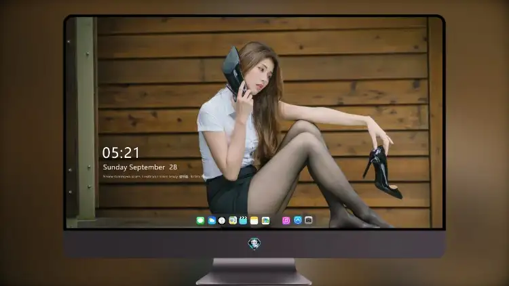The height and width of the screenshot is (286, 509).
Task: Open the Weather app in dock
Action: pos(212,220)
